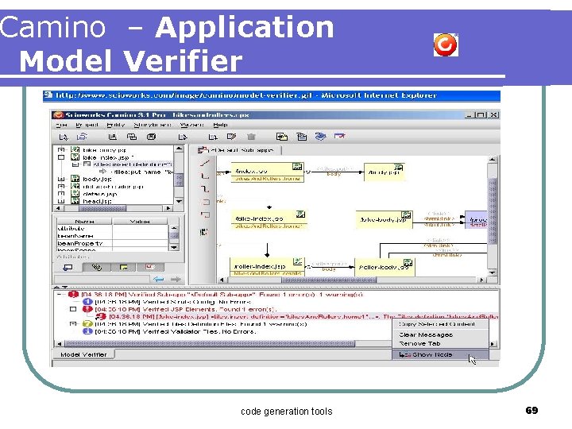Collapse the tiles:insert definition child node
572x429 pixels.
pos(75,164)
